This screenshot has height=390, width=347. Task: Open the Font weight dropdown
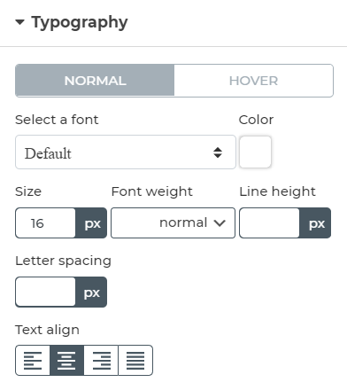(173, 222)
